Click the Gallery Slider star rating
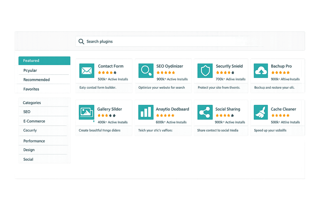This screenshot has height=214, width=320. (x=107, y=115)
